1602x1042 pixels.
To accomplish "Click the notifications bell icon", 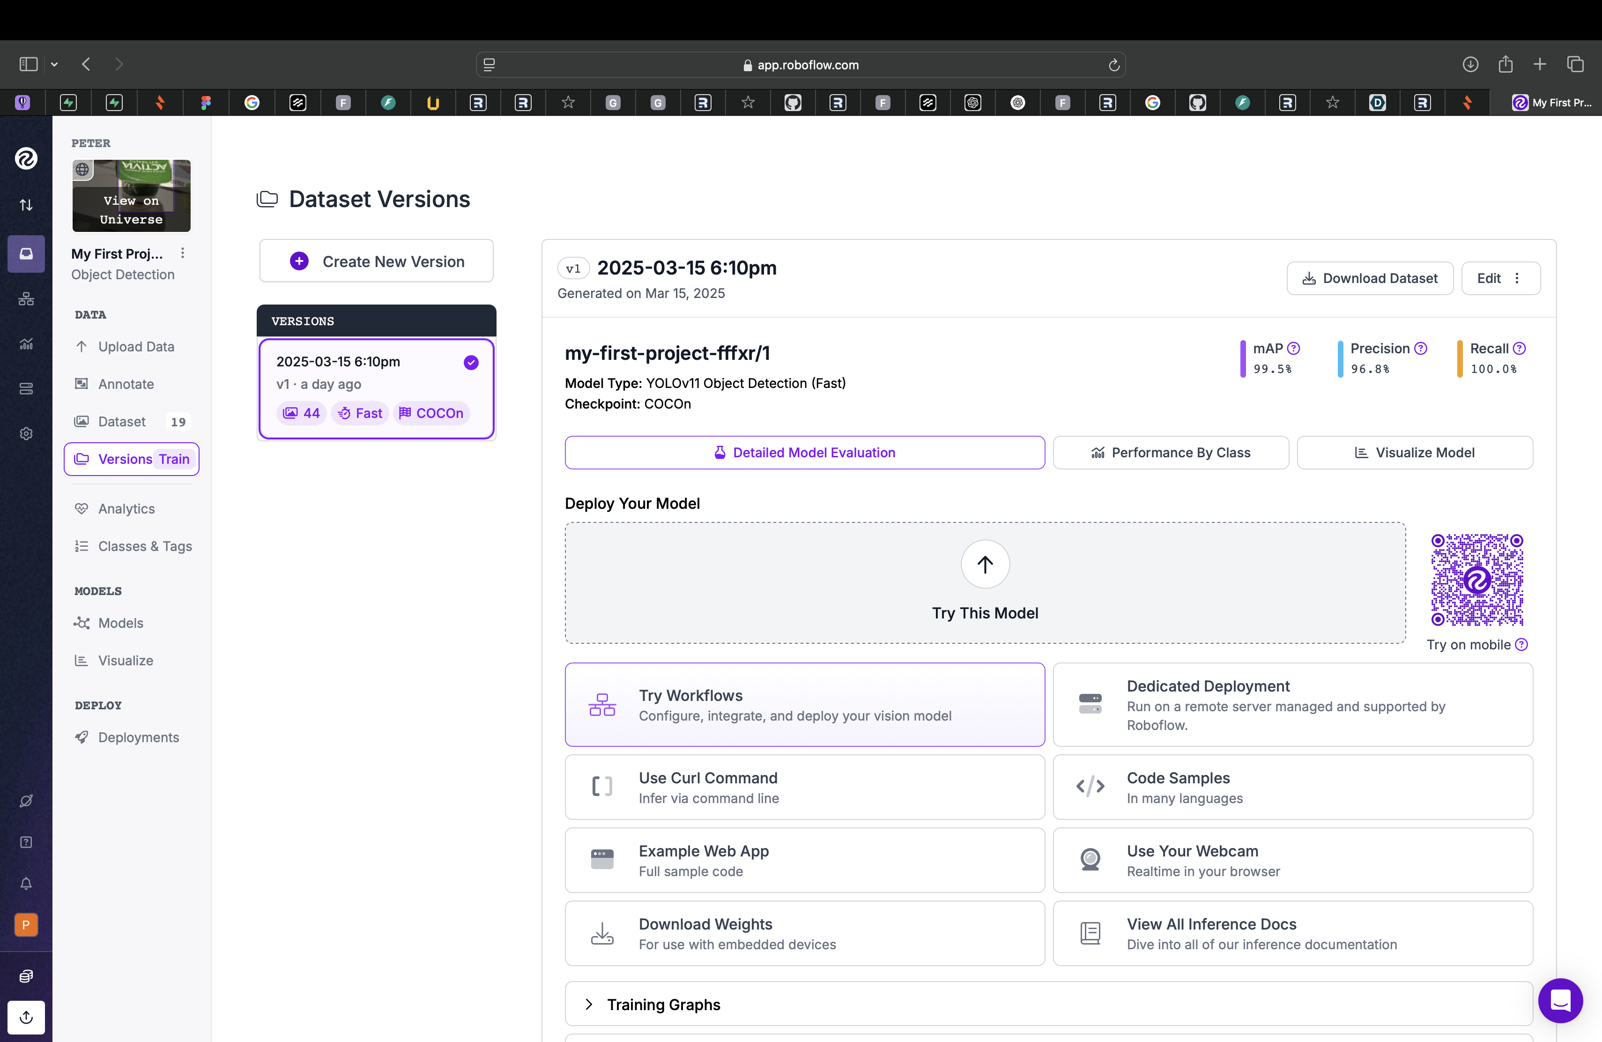I will coord(26,883).
